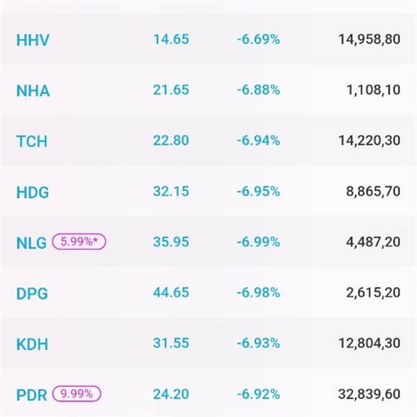The height and width of the screenshot is (417, 417).
Task: Tap the -6.69% change for HHV
Action: coord(258,39)
